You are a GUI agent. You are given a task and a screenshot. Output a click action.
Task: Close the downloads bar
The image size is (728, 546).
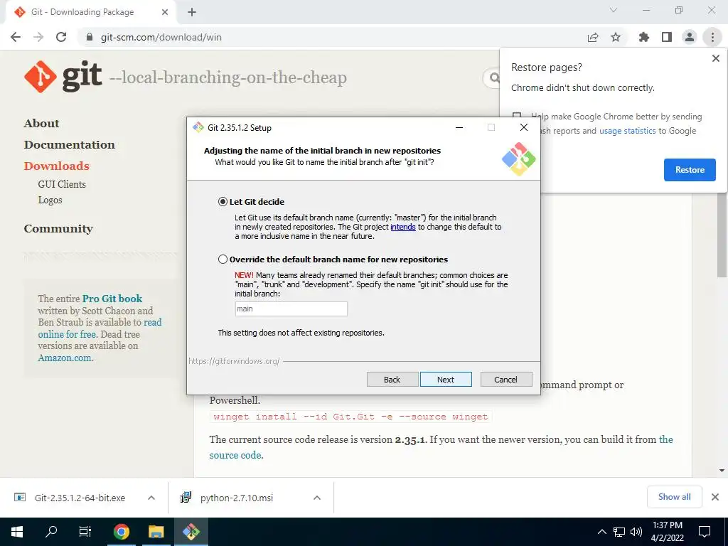click(x=715, y=497)
